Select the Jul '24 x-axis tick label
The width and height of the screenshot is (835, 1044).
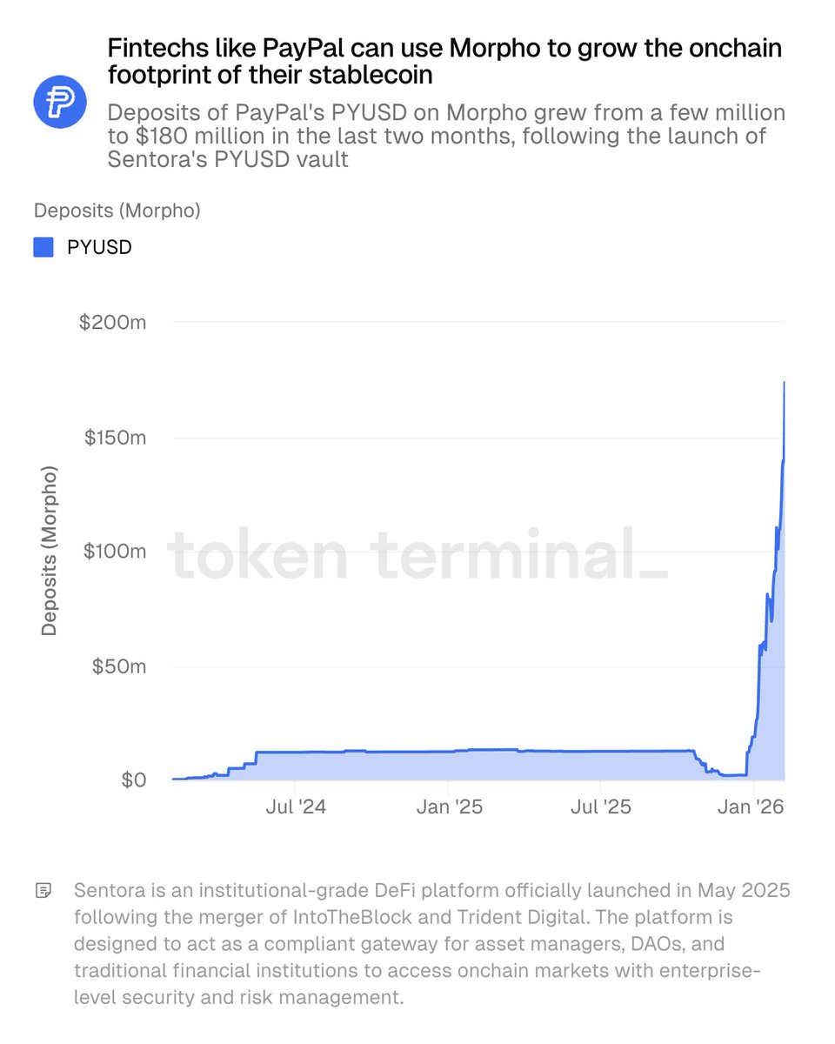coord(296,807)
